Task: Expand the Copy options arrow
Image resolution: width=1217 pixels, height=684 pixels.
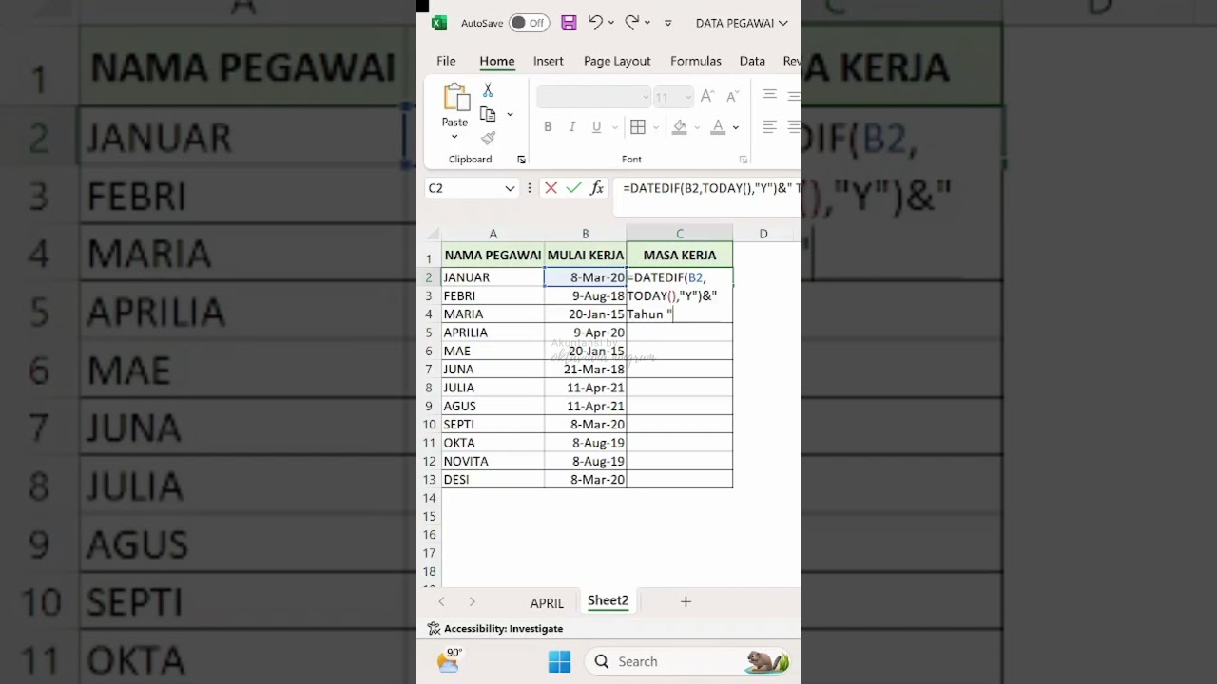Action: tap(510, 115)
